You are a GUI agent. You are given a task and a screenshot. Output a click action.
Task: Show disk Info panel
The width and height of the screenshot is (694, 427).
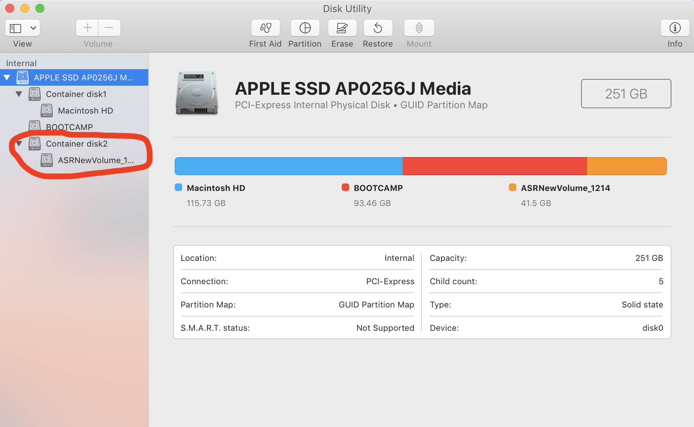[674, 28]
